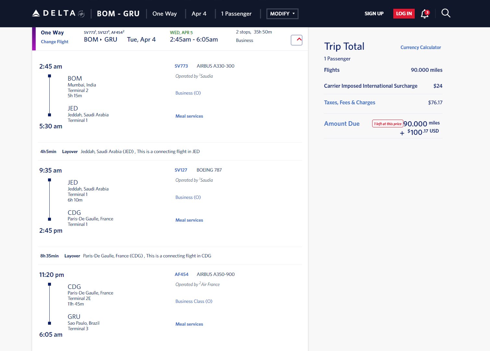Screen dimensions: 490x351
Task: Click the 5:30 am arrival time
Action: (x=51, y=126)
